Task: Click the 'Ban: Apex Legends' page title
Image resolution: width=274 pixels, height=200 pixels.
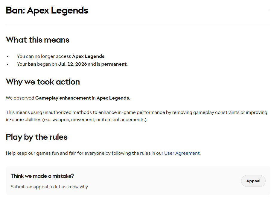Action: [47, 10]
